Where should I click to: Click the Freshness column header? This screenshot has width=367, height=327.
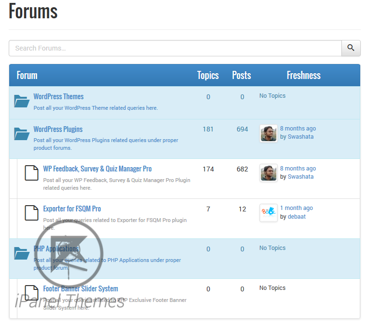pyautogui.click(x=303, y=76)
